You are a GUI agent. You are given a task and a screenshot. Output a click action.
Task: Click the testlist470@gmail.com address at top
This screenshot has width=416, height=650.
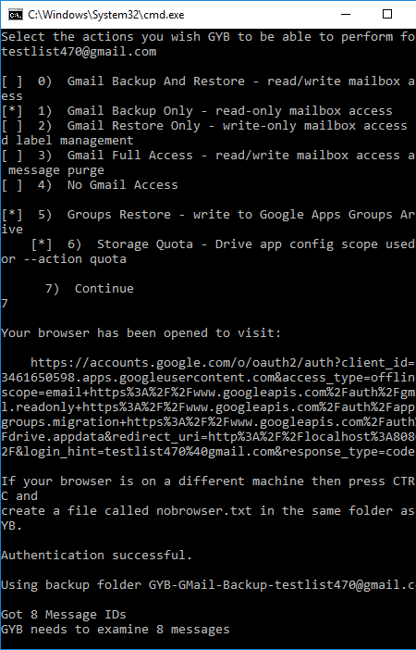(x=79, y=52)
